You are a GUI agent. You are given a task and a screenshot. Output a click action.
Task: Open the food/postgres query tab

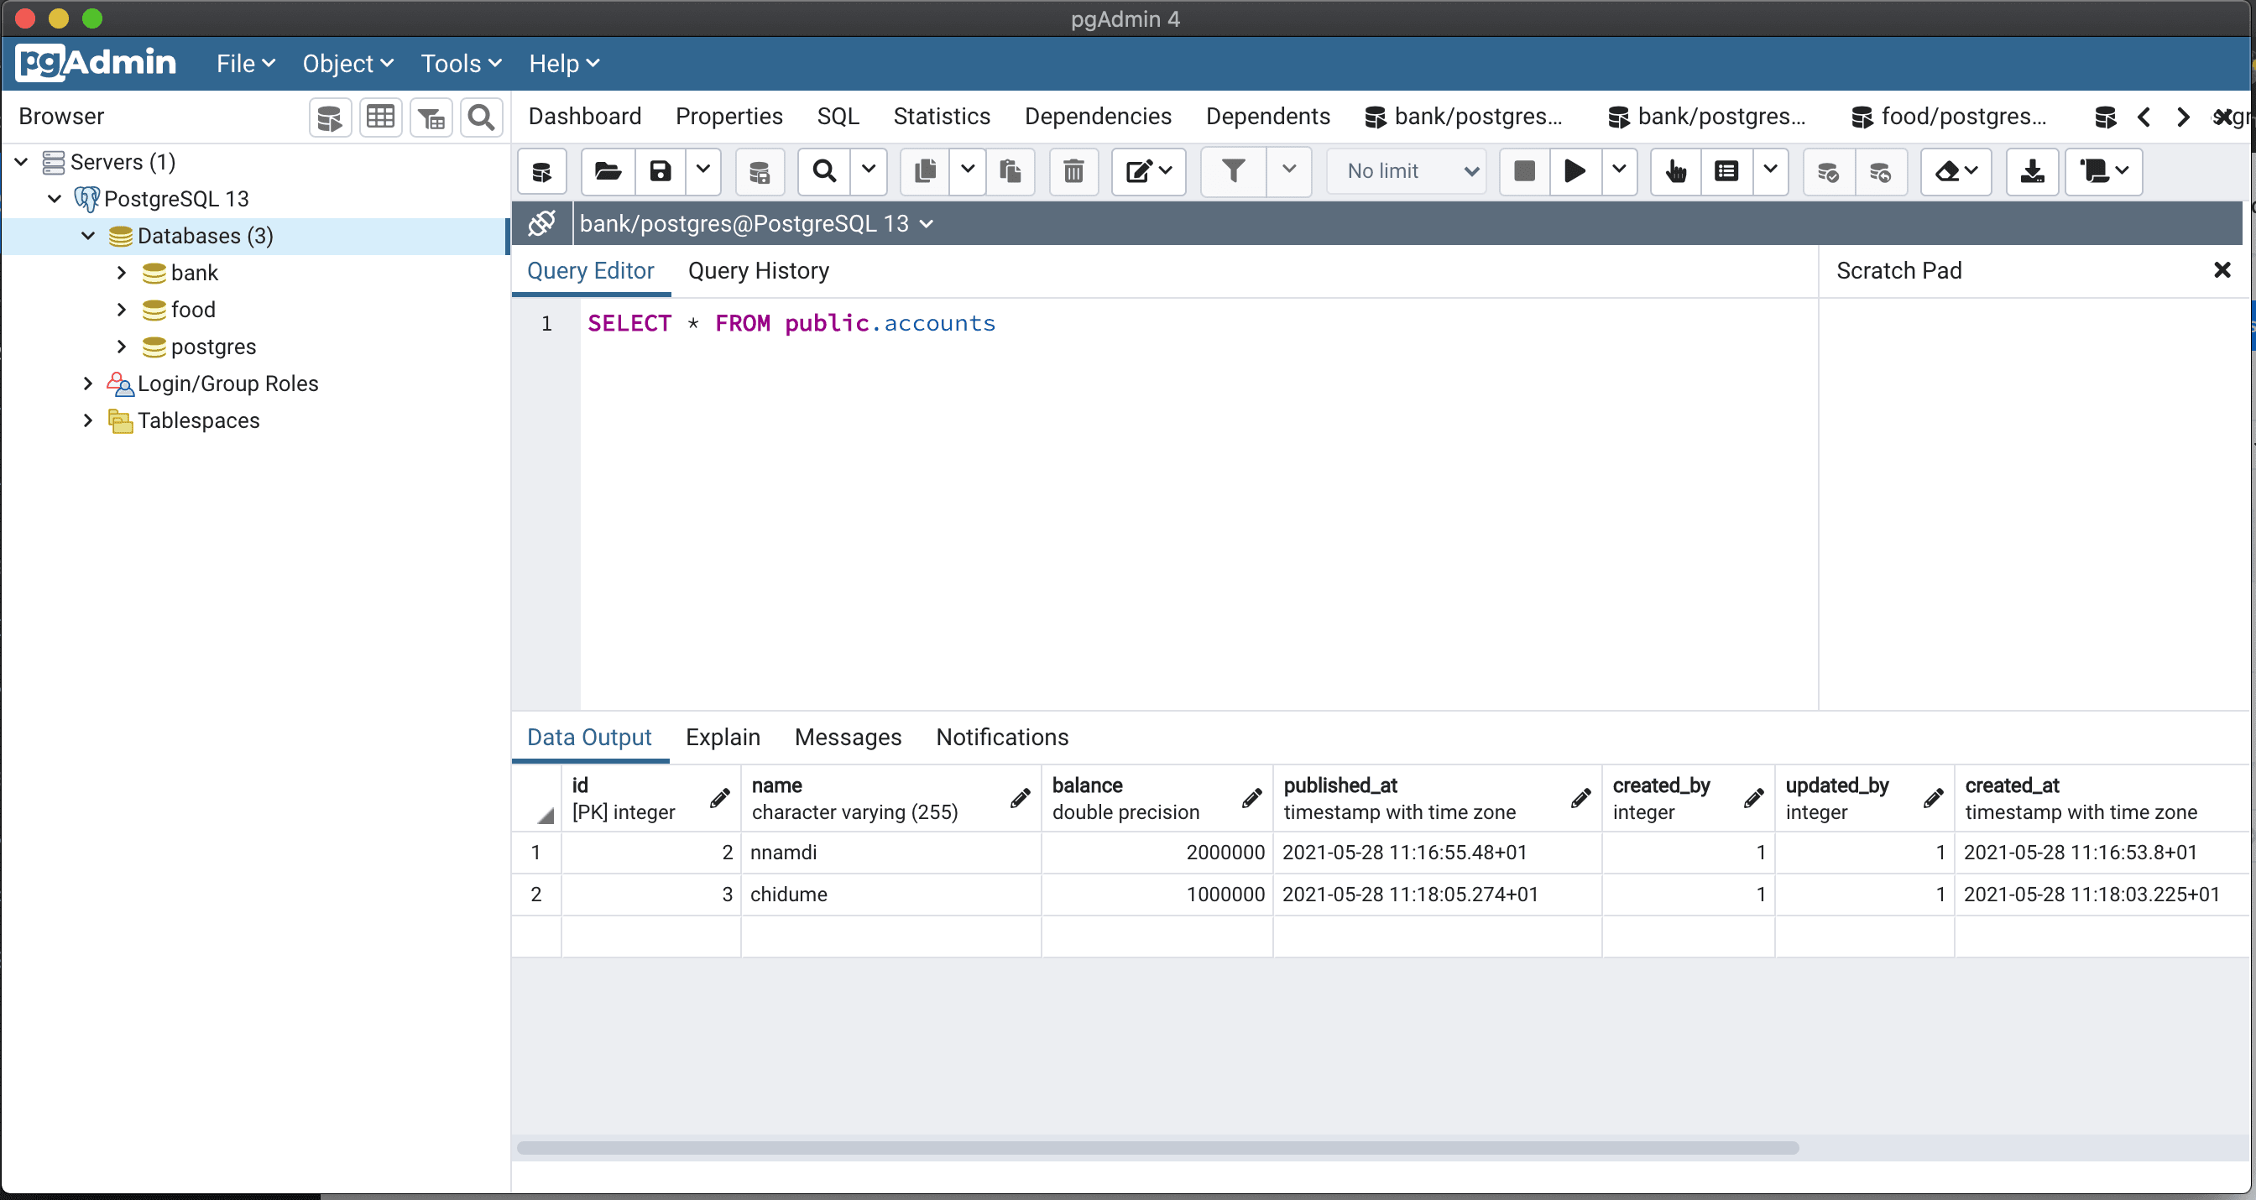point(1950,117)
